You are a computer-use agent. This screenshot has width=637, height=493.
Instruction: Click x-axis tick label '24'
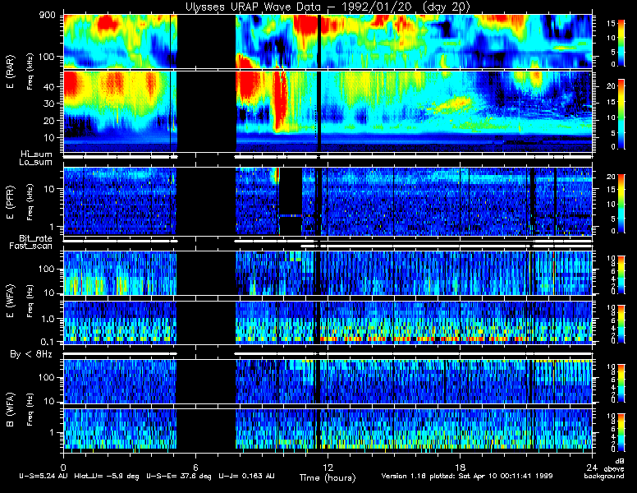pos(592,467)
